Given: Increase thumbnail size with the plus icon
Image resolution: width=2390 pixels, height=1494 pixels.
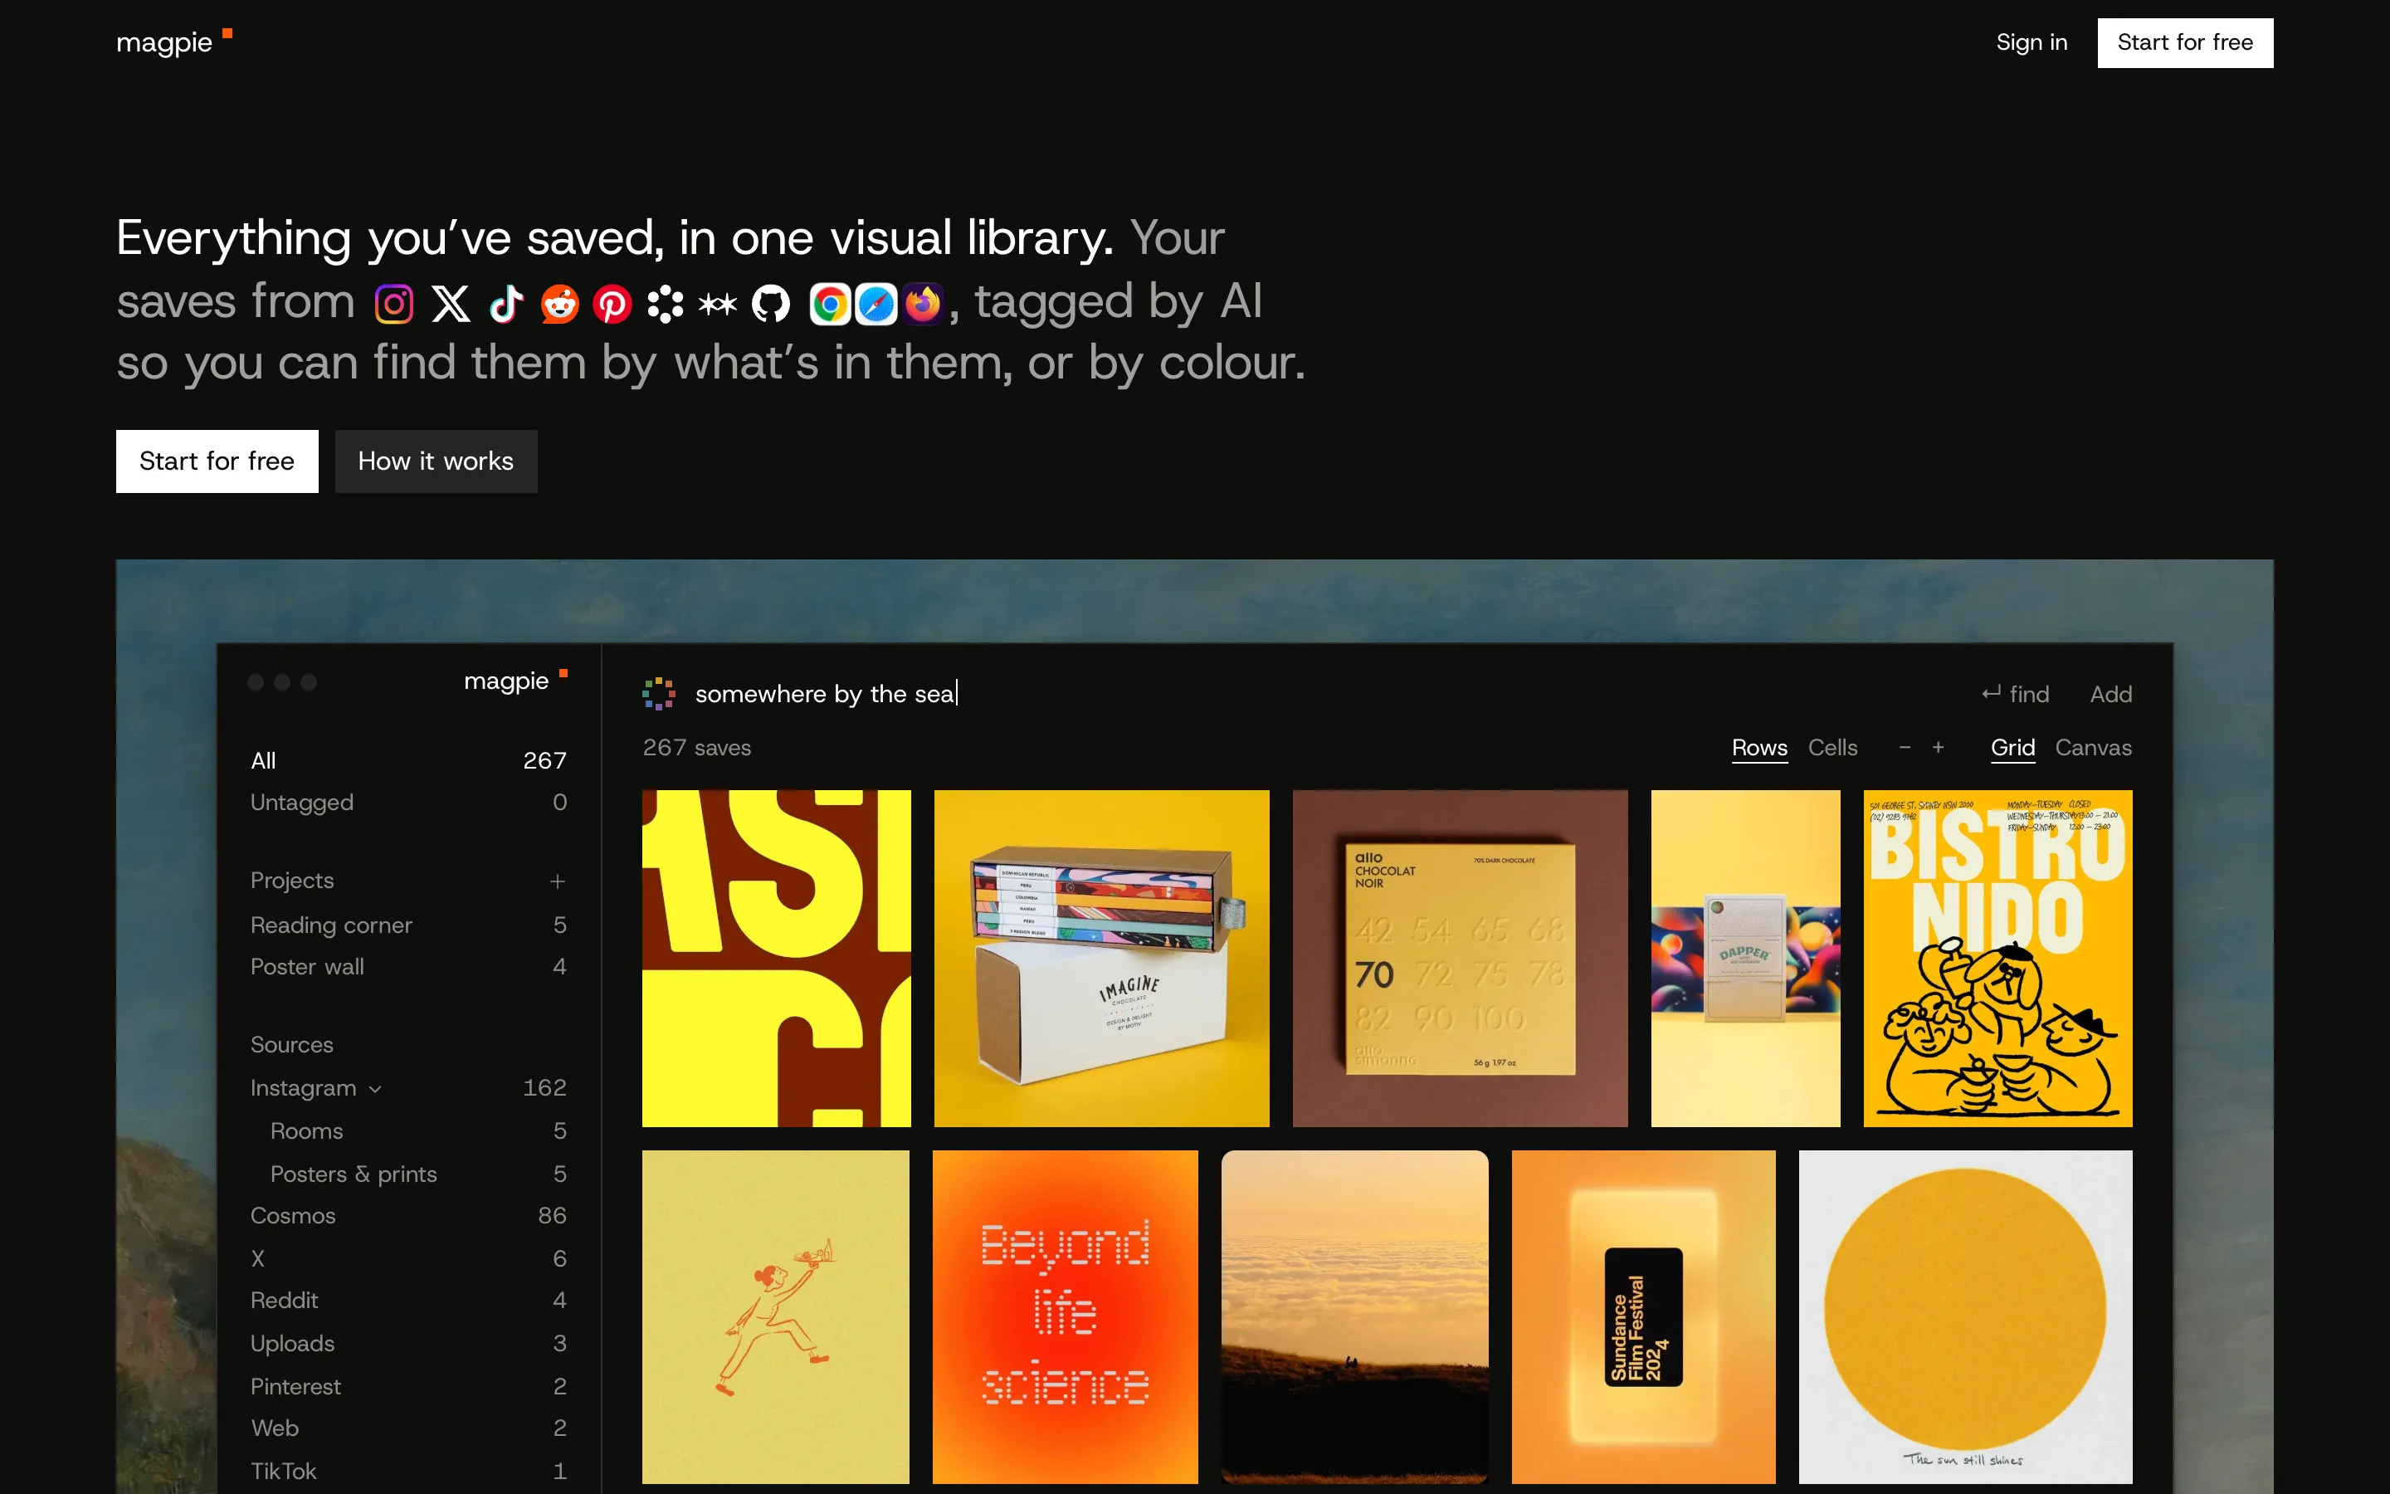Looking at the screenshot, I should (x=1939, y=748).
